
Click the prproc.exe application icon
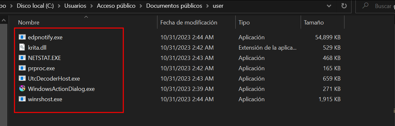[22, 68]
